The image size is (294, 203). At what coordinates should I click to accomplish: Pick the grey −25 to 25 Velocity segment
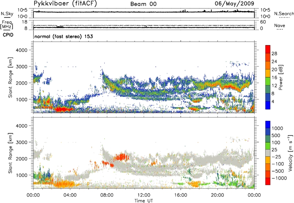(268, 153)
